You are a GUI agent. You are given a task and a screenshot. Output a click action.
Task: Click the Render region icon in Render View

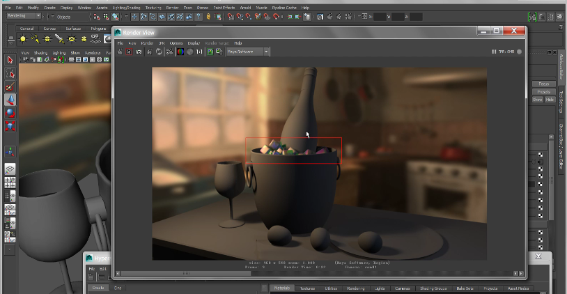(x=129, y=52)
